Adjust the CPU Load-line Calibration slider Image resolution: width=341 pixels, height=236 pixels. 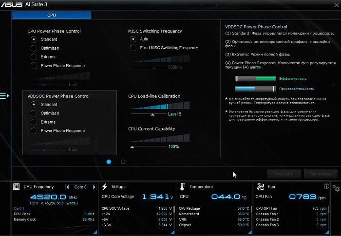pos(152,114)
